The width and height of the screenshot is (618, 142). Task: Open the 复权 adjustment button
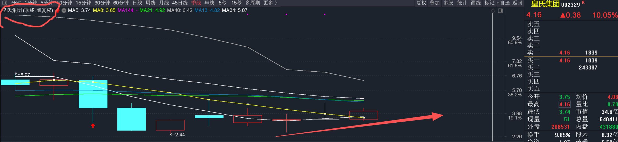(x=421, y=3)
